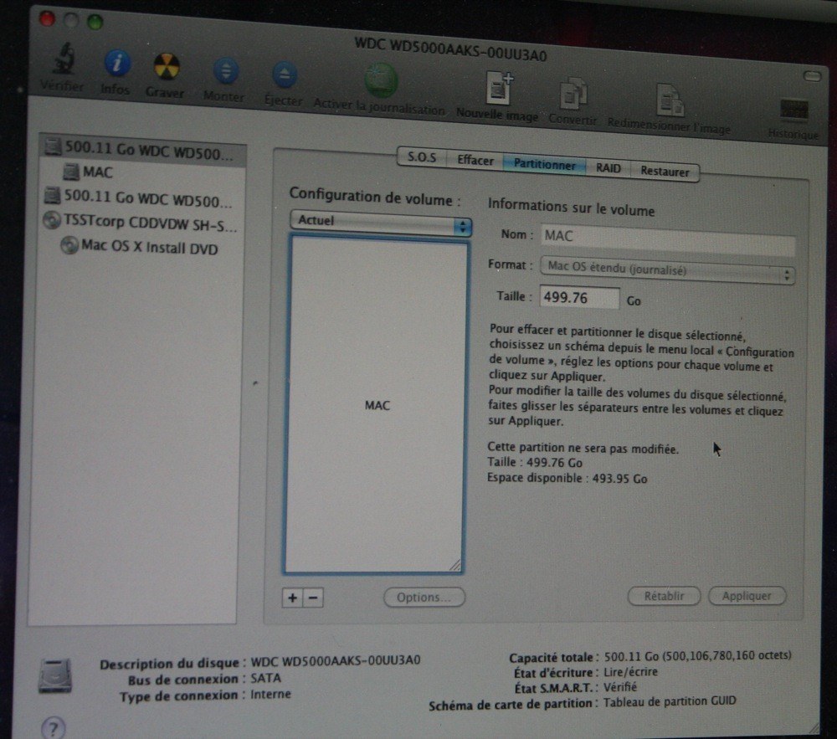
Task: Click the Appliquer button
Action: point(747,596)
